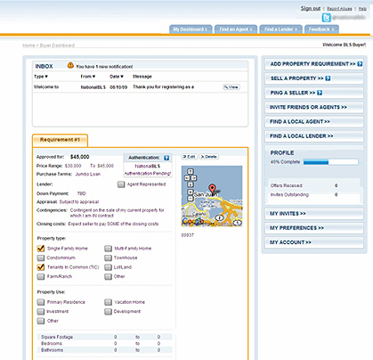
Task: Check the Condominium property type
Action: point(41,258)
